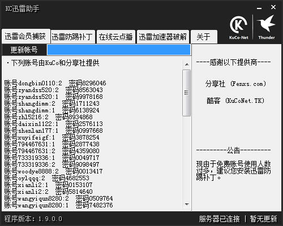Select account row shenlan177:1

coord(54,131)
